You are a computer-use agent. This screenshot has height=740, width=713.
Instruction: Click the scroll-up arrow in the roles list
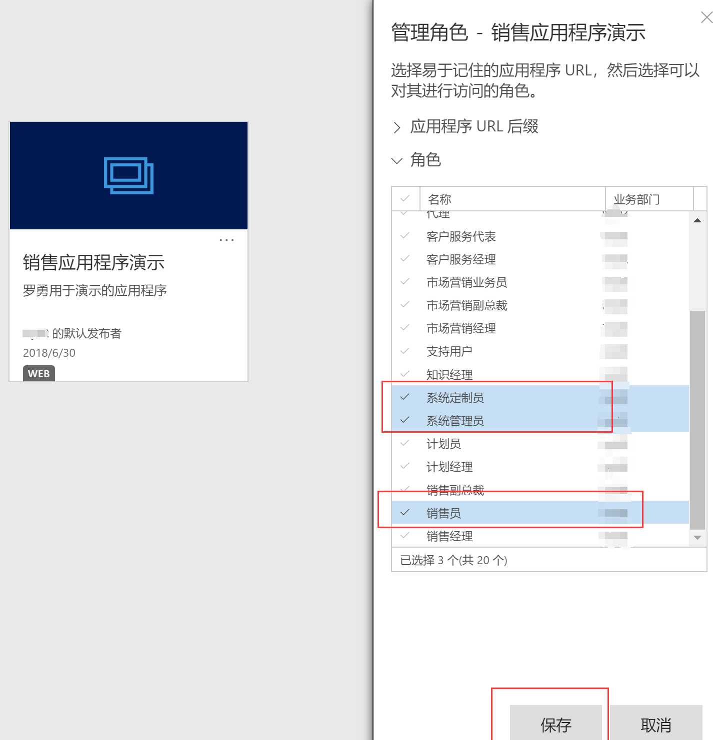[697, 220]
